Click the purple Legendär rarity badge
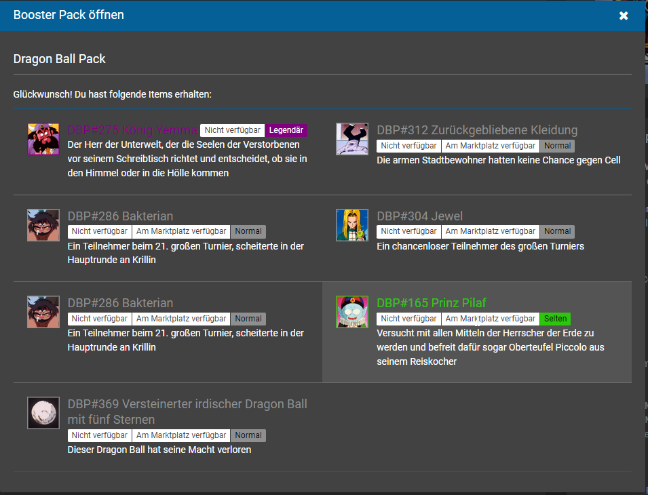Viewport: 648px width, 495px height. (286, 130)
